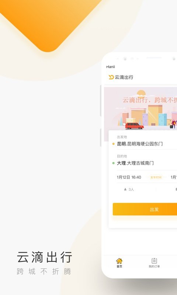Tap the sun illustration in the banner

(x=141, y=94)
